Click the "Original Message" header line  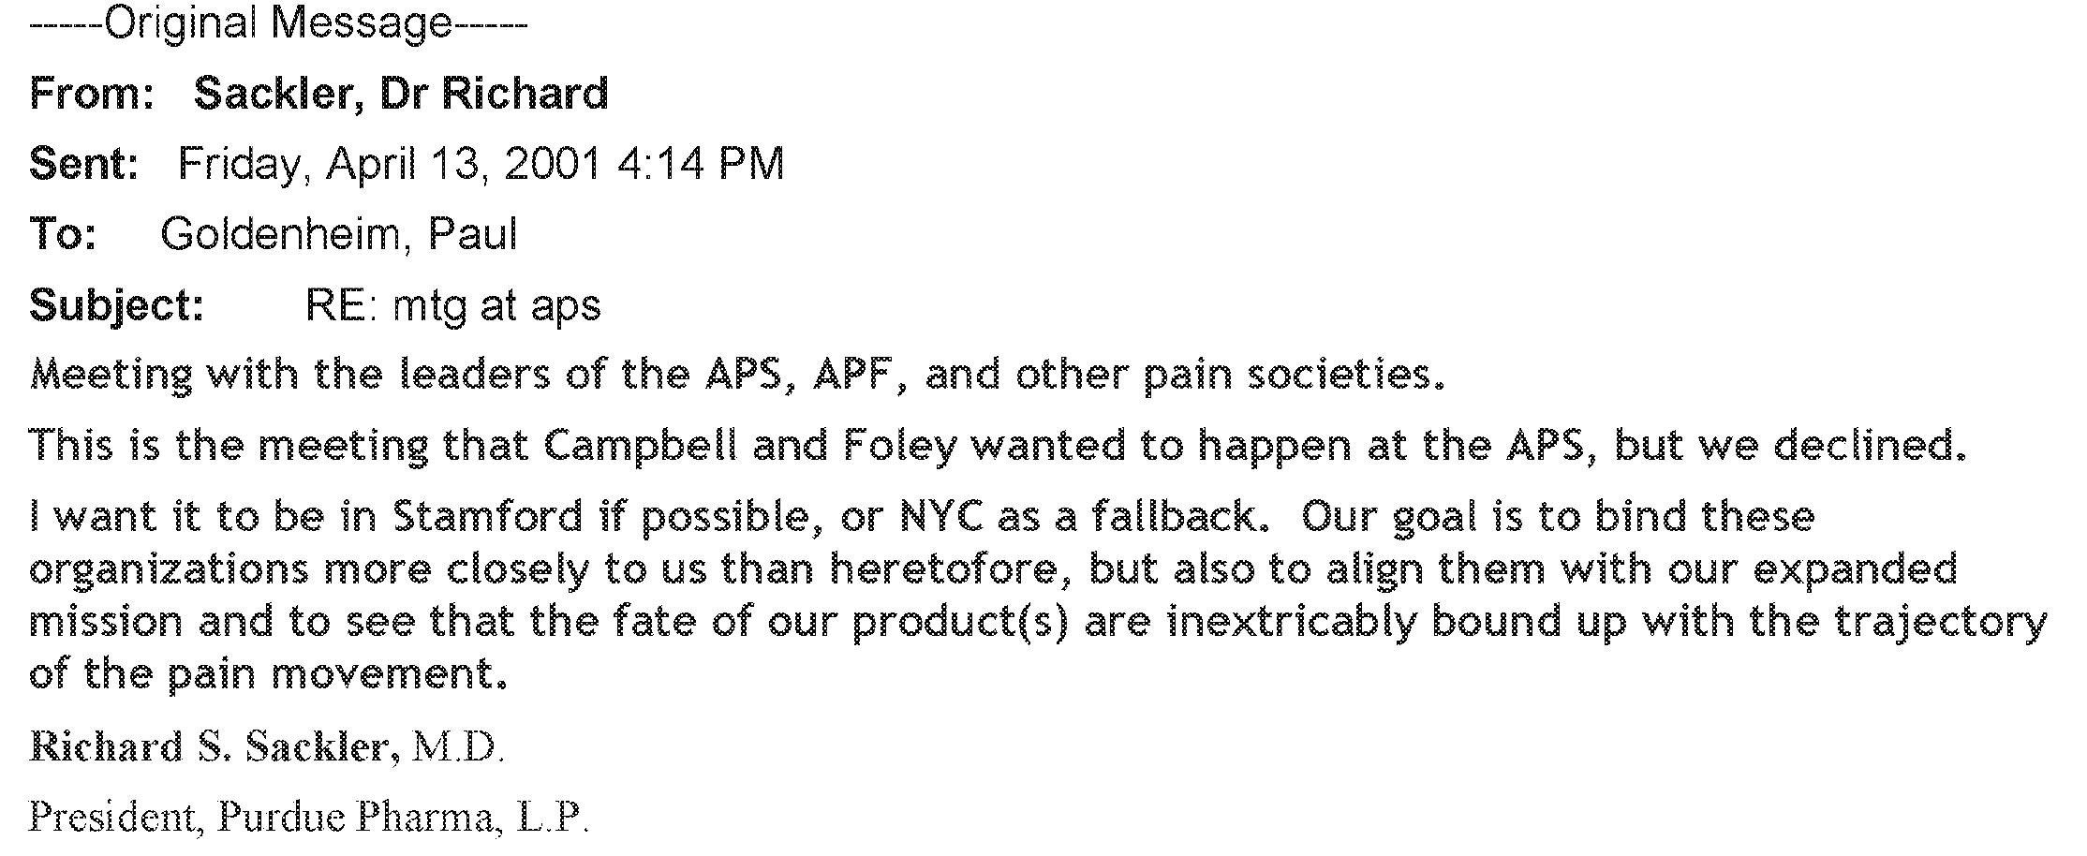[x=278, y=23]
